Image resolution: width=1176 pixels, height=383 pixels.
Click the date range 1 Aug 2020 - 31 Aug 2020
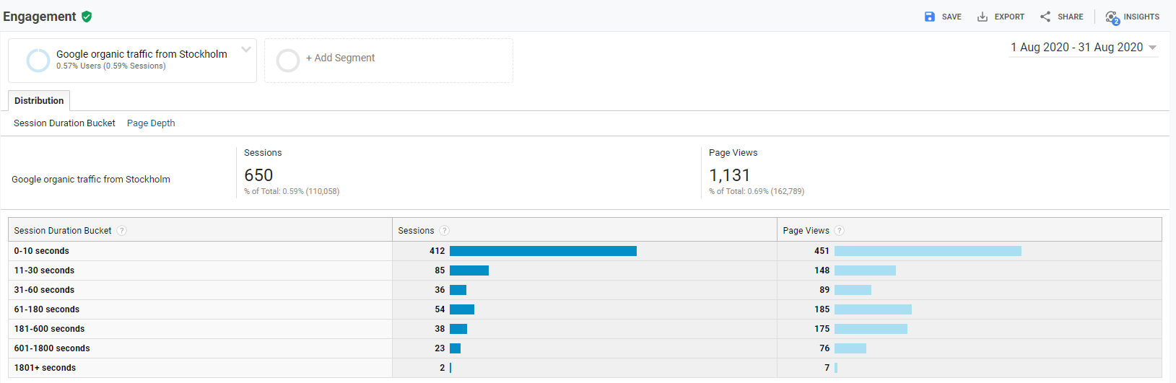[1077, 47]
